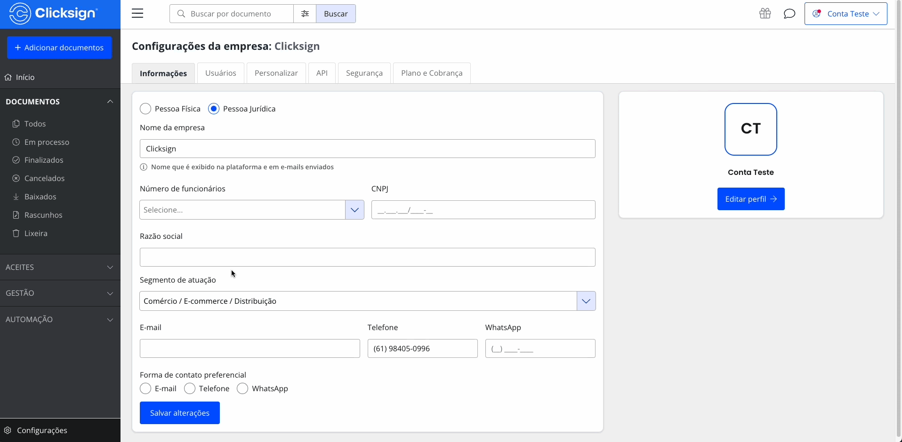Image resolution: width=902 pixels, height=442 pixels.
Task: Switch to the Informações tab
Action: [x=163, y=73]
